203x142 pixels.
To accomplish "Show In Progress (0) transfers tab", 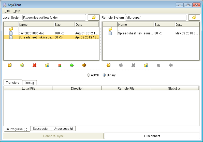I will [17, 129].
